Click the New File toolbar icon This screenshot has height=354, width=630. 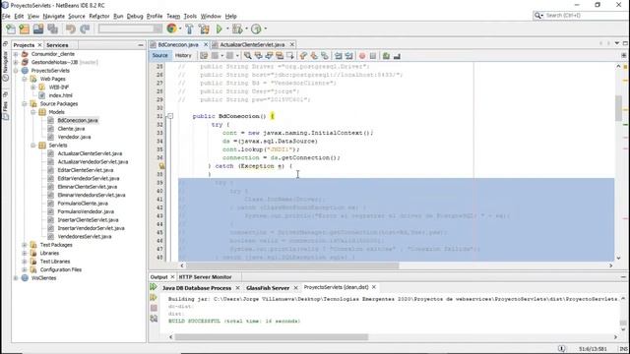(11, 29)
